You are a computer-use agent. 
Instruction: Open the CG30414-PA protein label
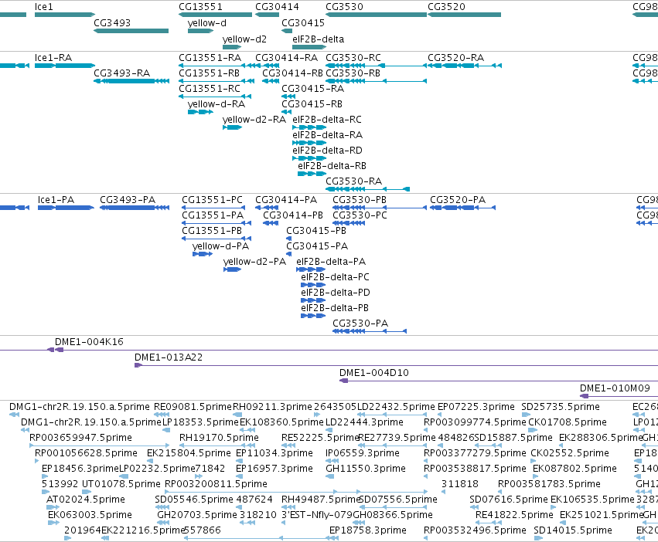[286, 200]
